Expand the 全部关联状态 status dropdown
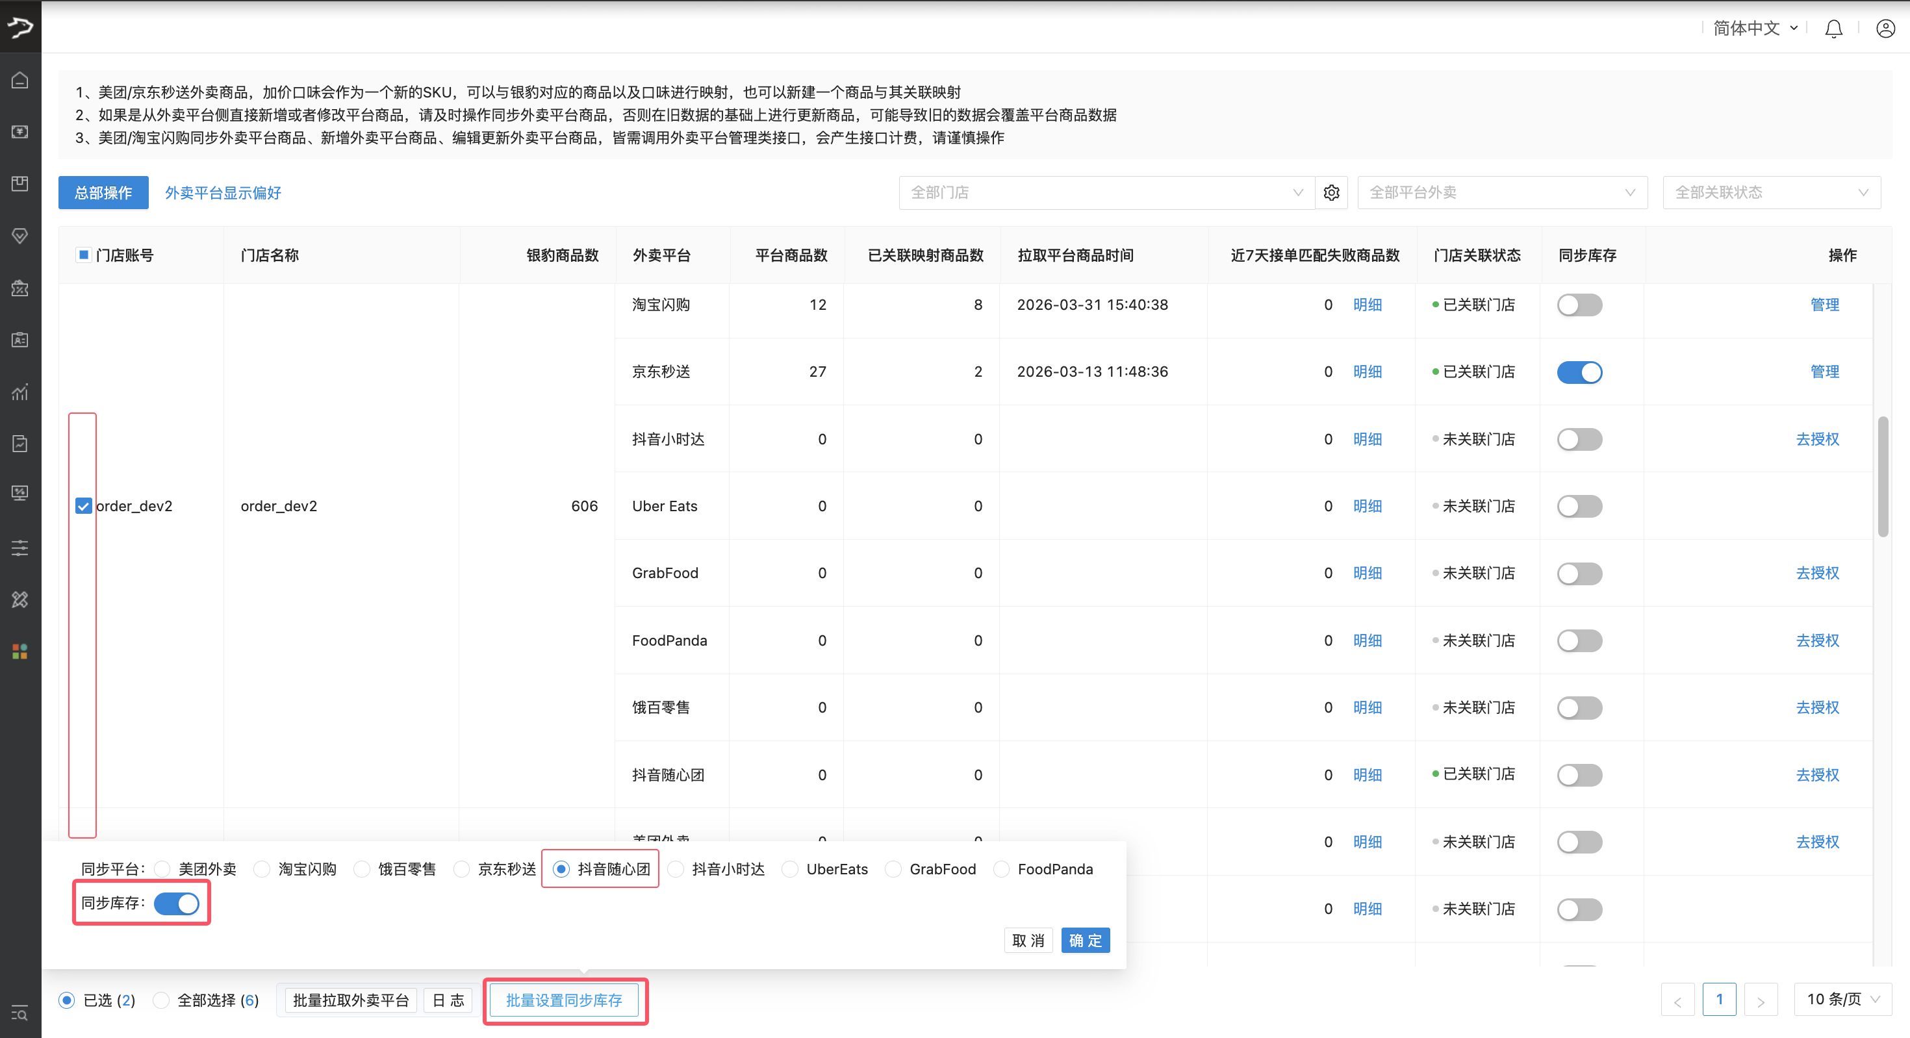Viewport: 1910px width, 1038px height. coord(1772,193)
